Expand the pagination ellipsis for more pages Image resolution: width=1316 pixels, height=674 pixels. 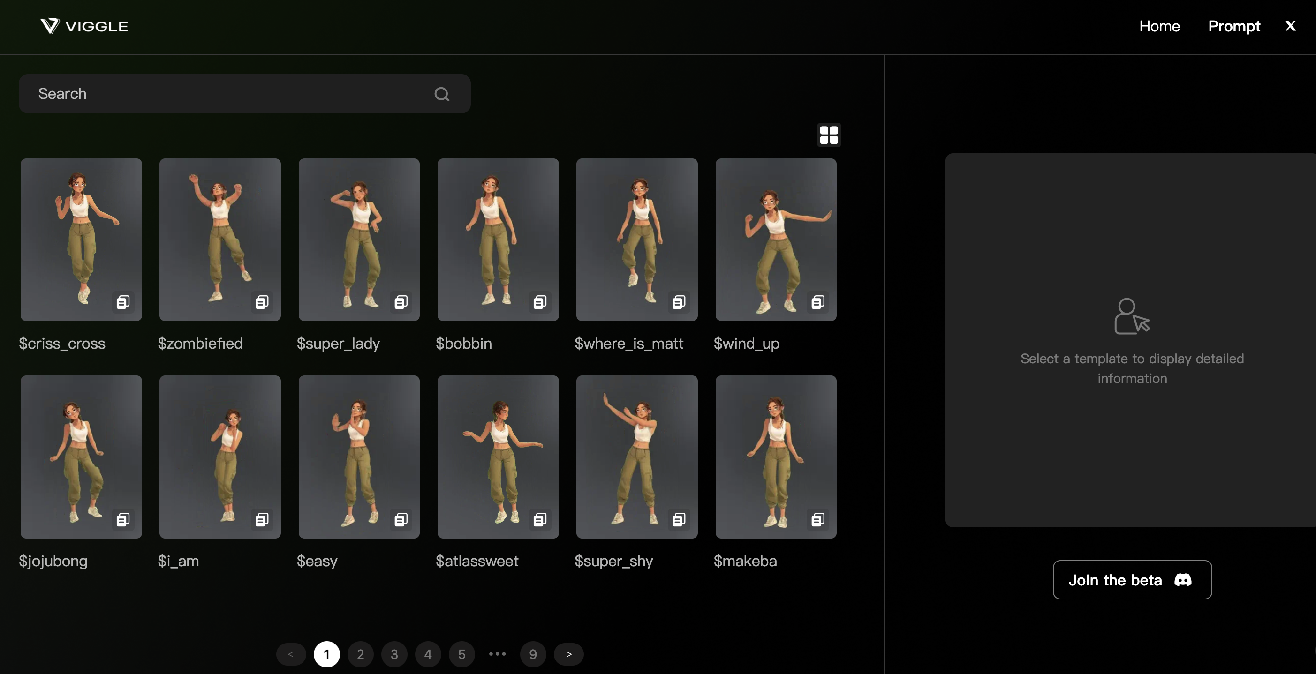(497, 653)
